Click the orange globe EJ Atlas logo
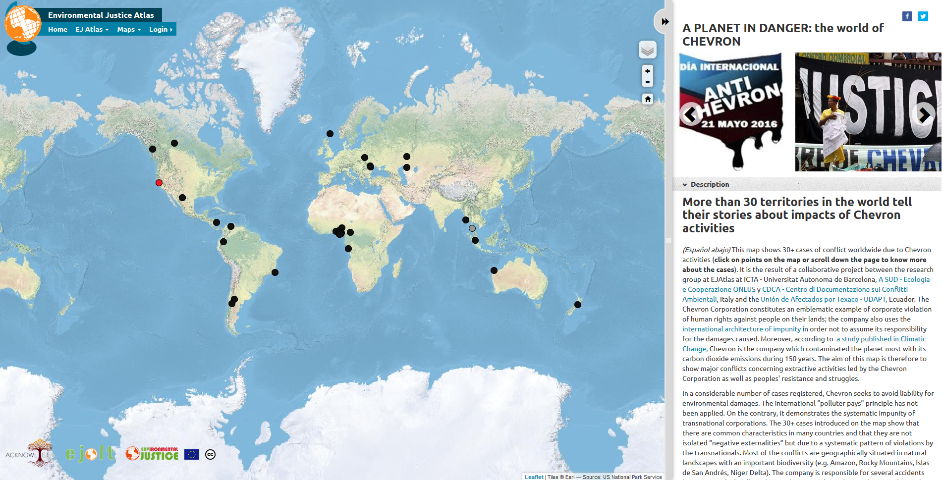Viewport: 942px width, 480px height. (x=22, y=24)
